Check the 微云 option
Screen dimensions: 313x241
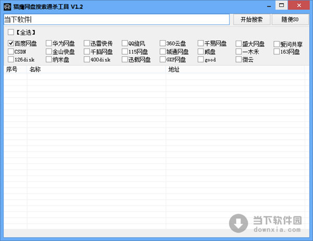[238, 59]
